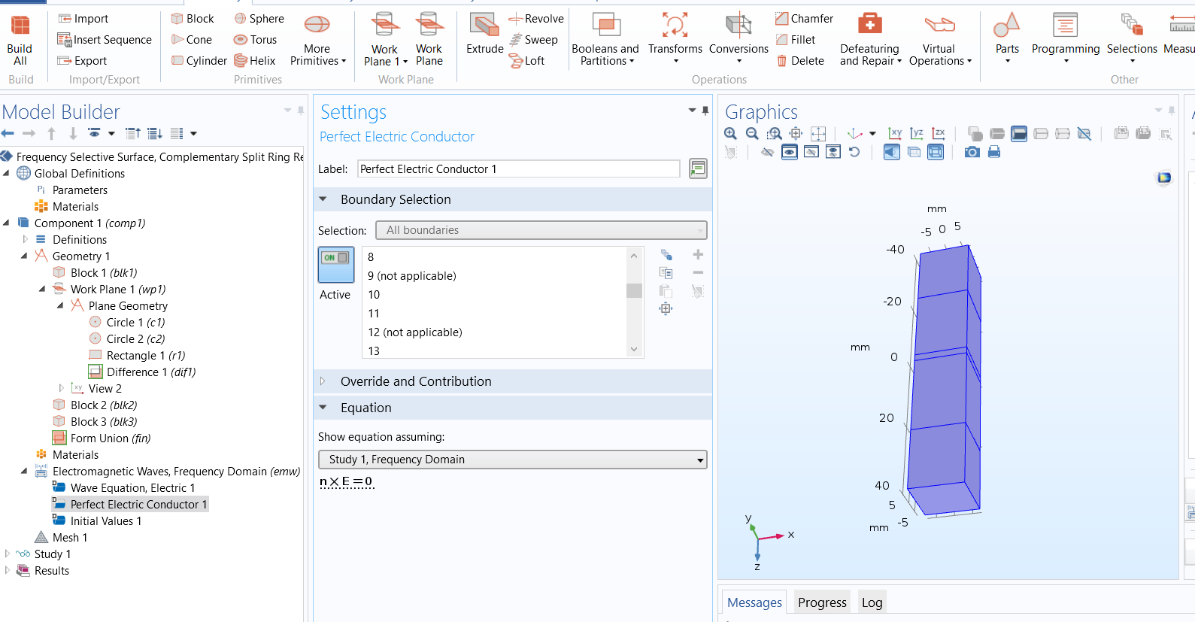Screen dimensions: 1195x622
Task: Click the Zoom Extents icon in Graphics toolbar
Action: (818, 134)
